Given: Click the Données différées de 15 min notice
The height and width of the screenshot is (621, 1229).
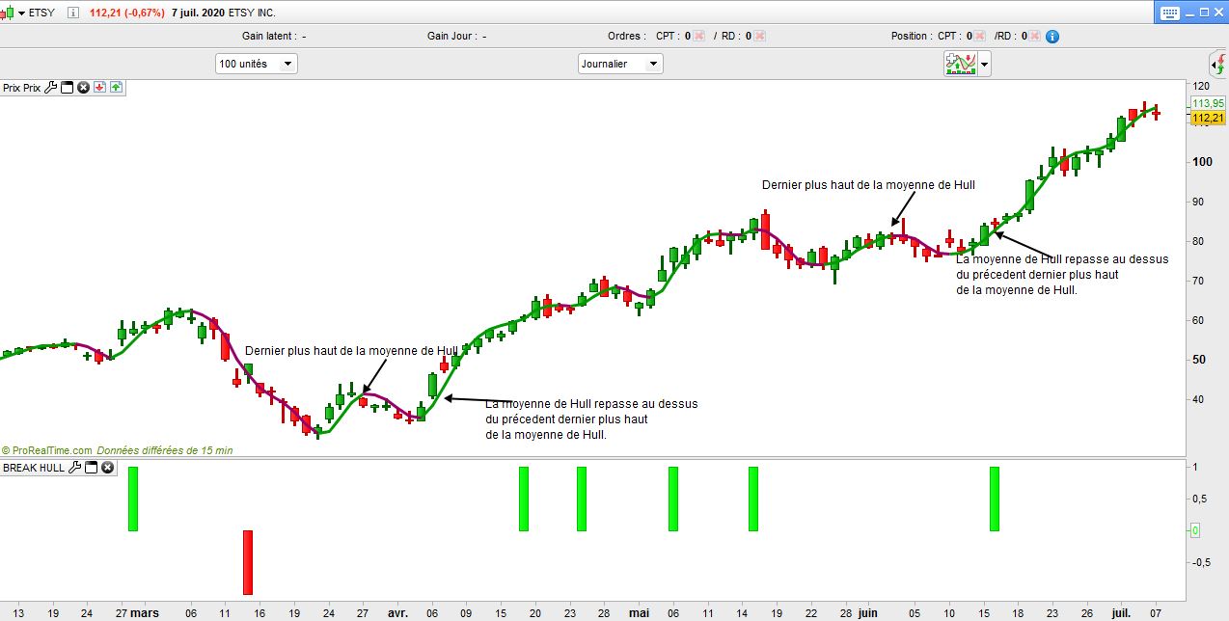Looking at the screenshot, I should pyautogui.click(x=165, y=450).
